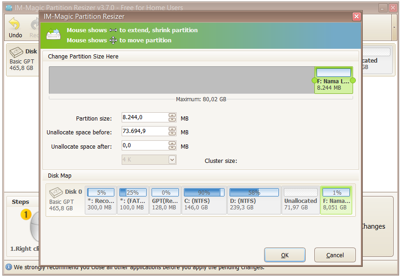Viewport: 401px width, 277px height.
Task: Increase Partition size with up spinner arrow
Action: click(x=172, y=115)
